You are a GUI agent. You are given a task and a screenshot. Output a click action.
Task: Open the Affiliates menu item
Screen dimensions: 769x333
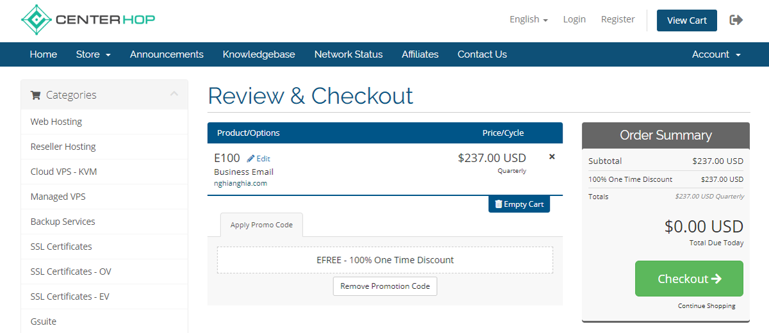click(420, 54)
